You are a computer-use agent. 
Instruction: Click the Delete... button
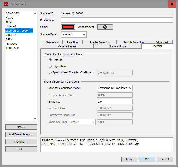pos(21,149)
